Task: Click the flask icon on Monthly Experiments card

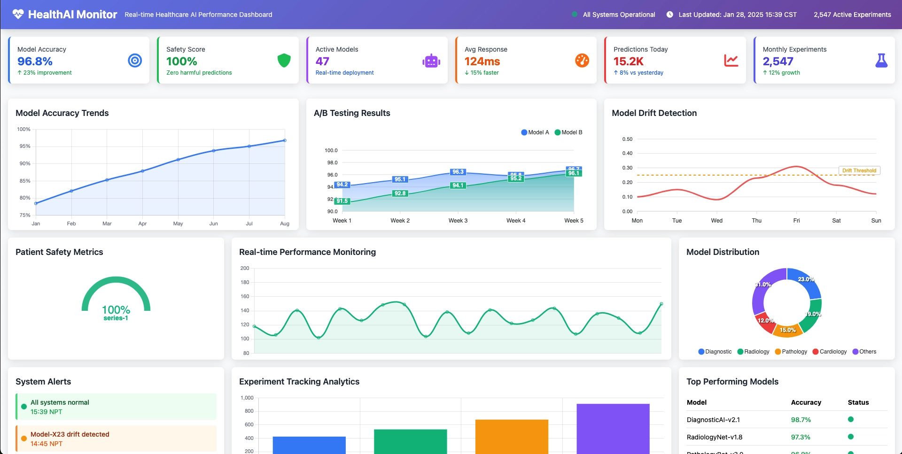Action: [x=880, y=60]
